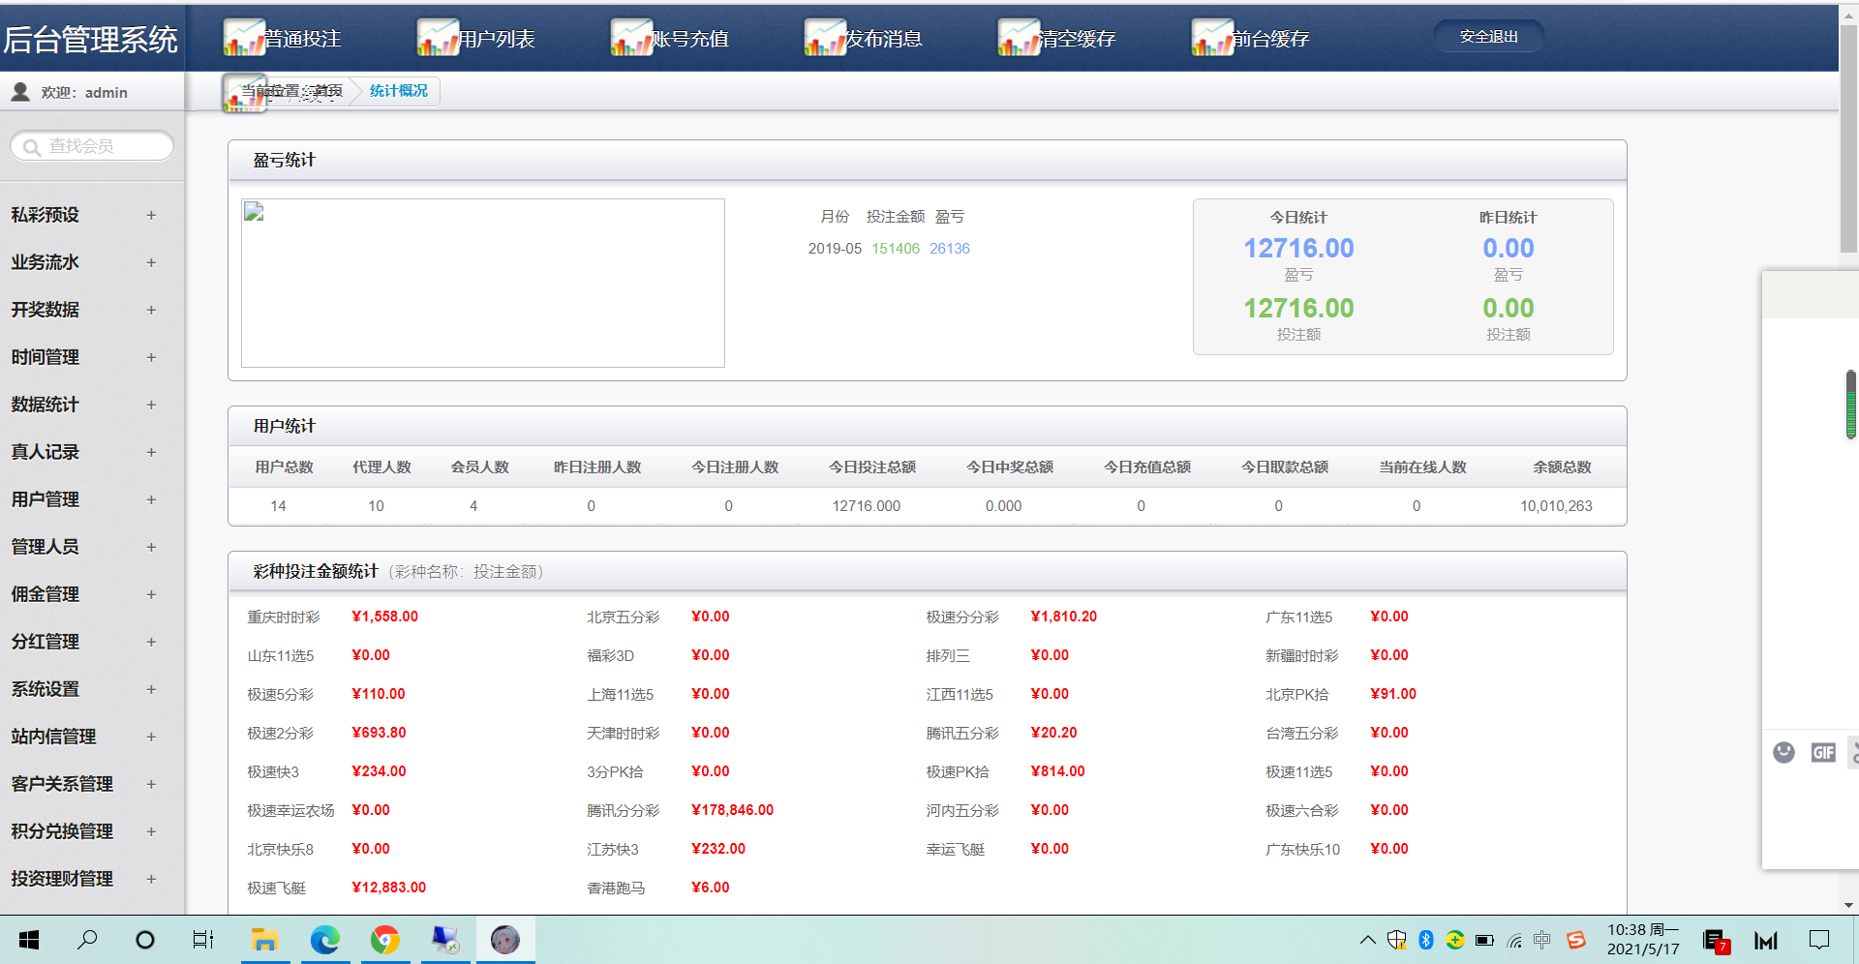The width and height of the screenshot is (1859, 964).
Task: Click the page vertical scrollbar
Action: coord(1848,136)
